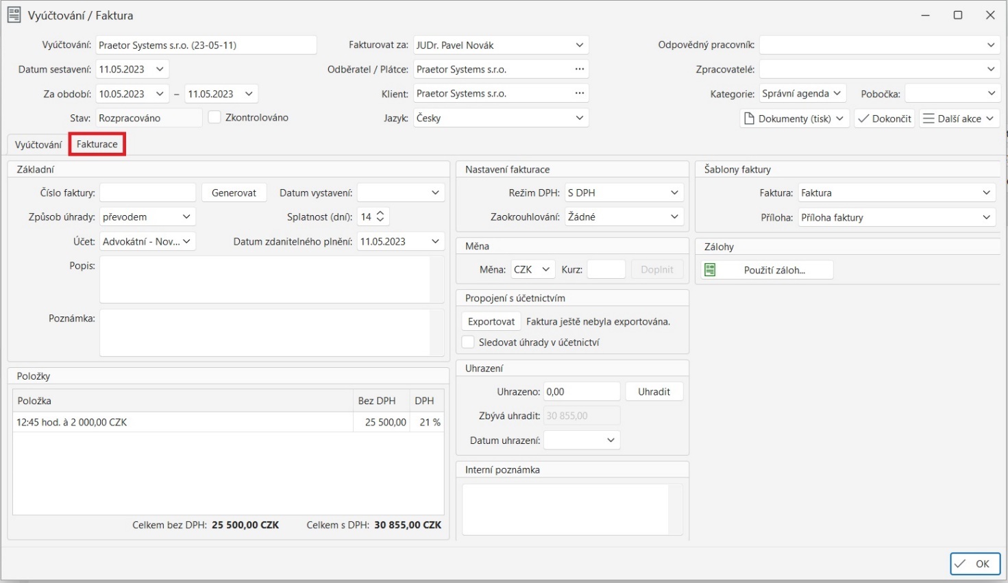1008x583 pixels.
Task: Click into the Číslo faktury input field
Action: pyautogui.click(x=147, y=193)
